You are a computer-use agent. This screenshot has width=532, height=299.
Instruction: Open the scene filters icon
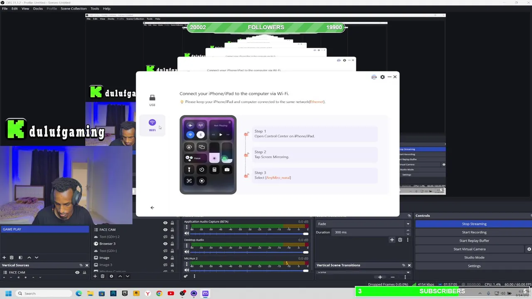(20, 257)
